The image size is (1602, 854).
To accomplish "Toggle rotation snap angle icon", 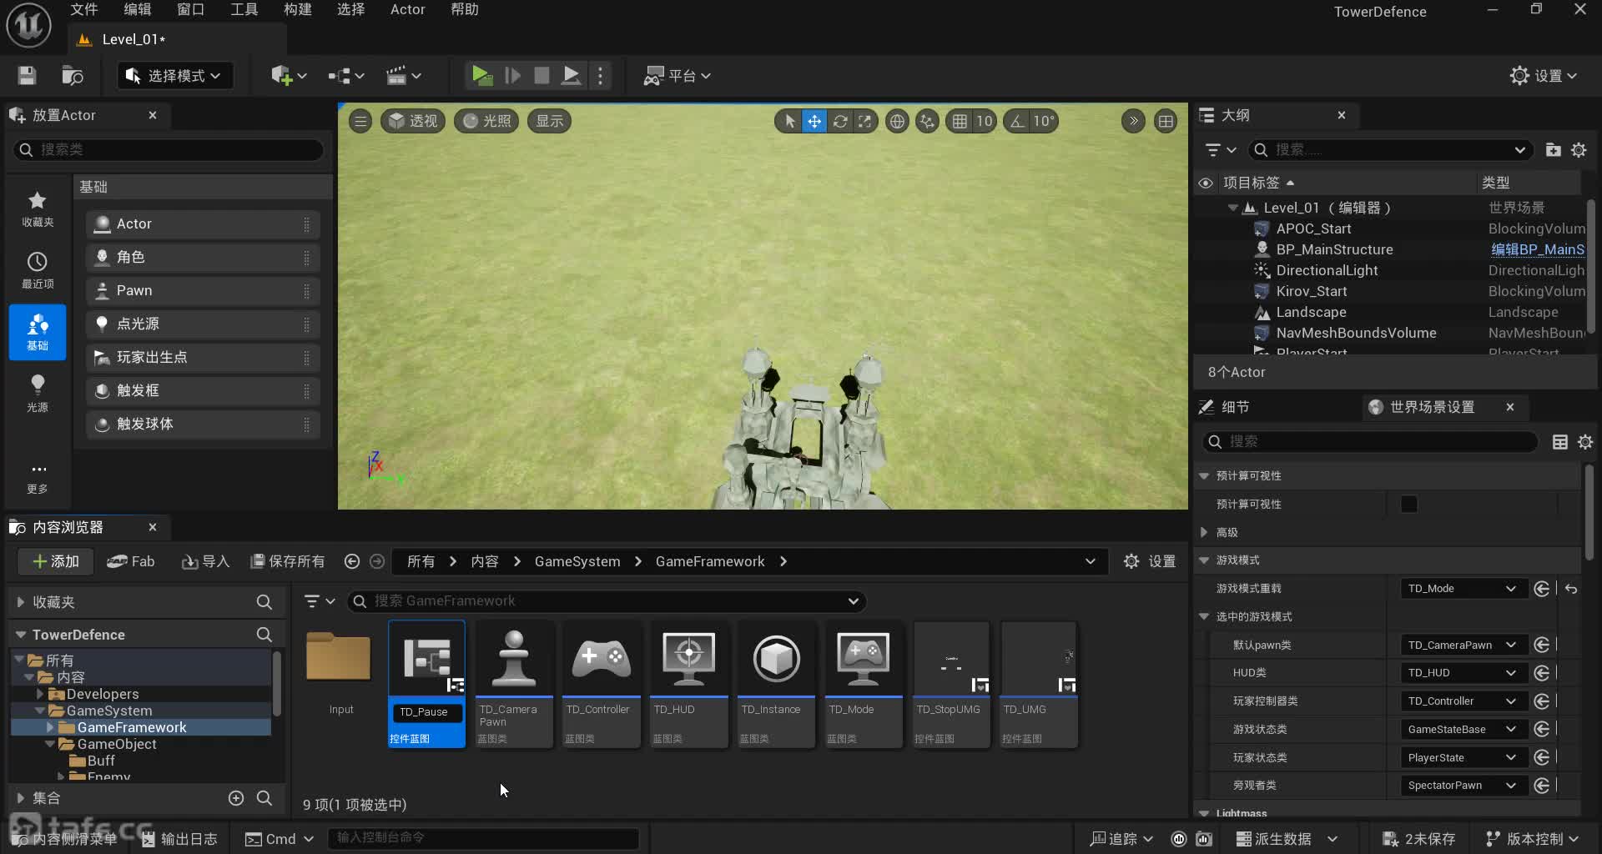I will 1017,122.
